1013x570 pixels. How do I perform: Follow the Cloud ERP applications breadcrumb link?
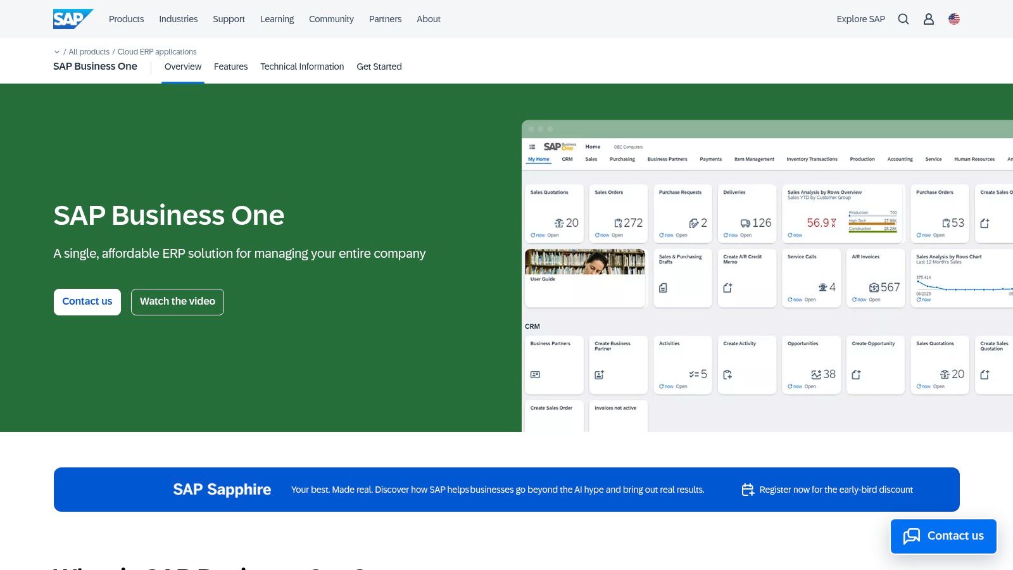[157, 52]
